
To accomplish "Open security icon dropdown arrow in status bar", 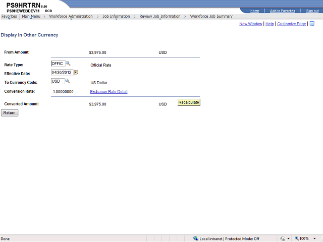I will 288,238.
